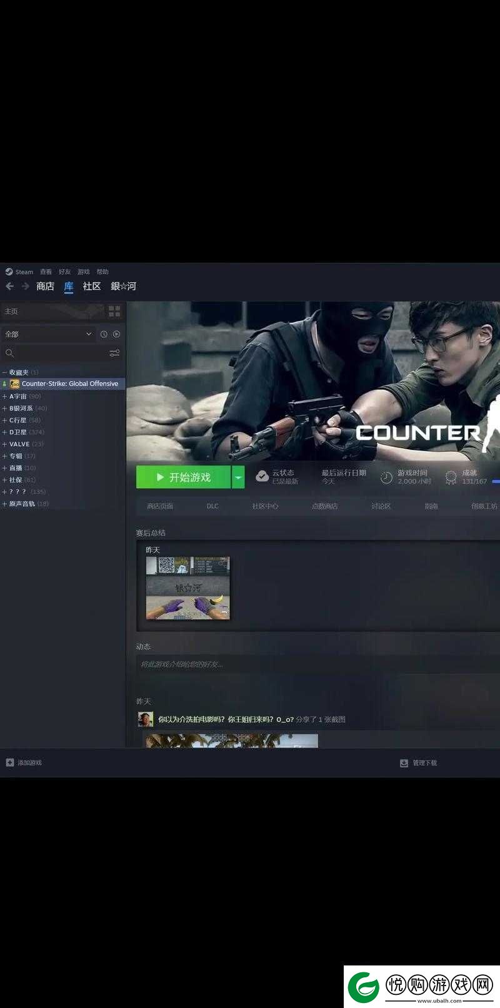Open the Steam menu
500x1008 pixels.
24,272
